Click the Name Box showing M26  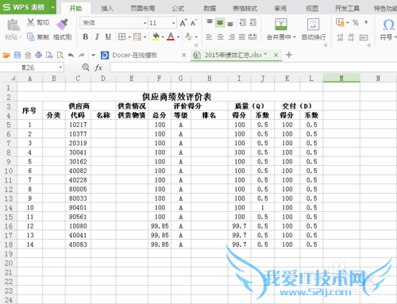point(32,67)
